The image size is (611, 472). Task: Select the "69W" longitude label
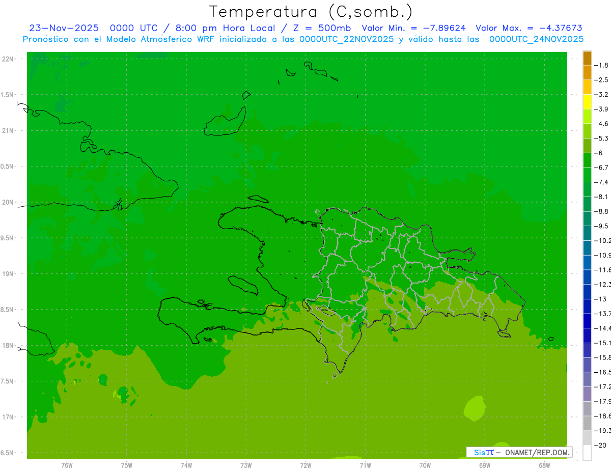click(x=485, y=465)
